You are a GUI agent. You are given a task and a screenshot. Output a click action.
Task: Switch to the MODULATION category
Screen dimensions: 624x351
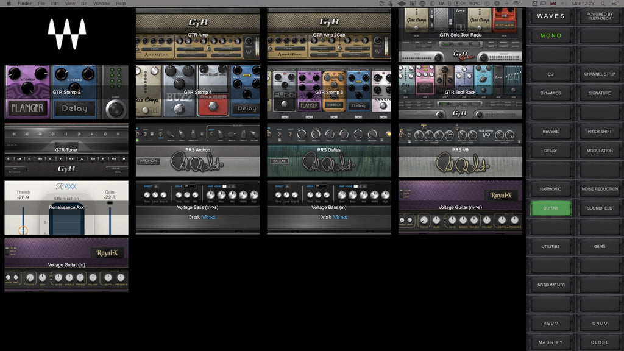[x=599, y=150]
